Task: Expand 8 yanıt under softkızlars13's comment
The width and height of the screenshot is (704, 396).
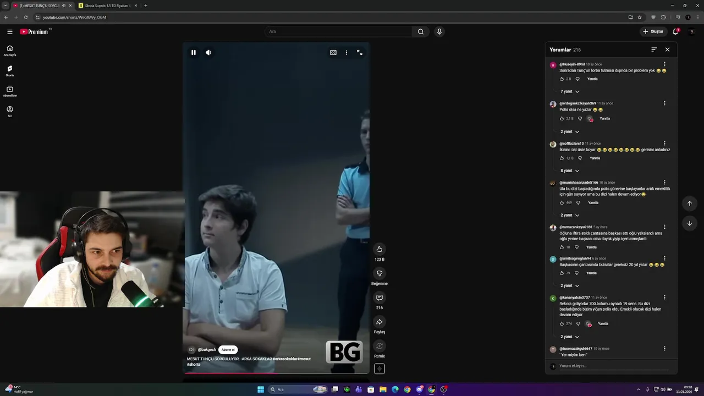Action: click(x=570, y=170)
